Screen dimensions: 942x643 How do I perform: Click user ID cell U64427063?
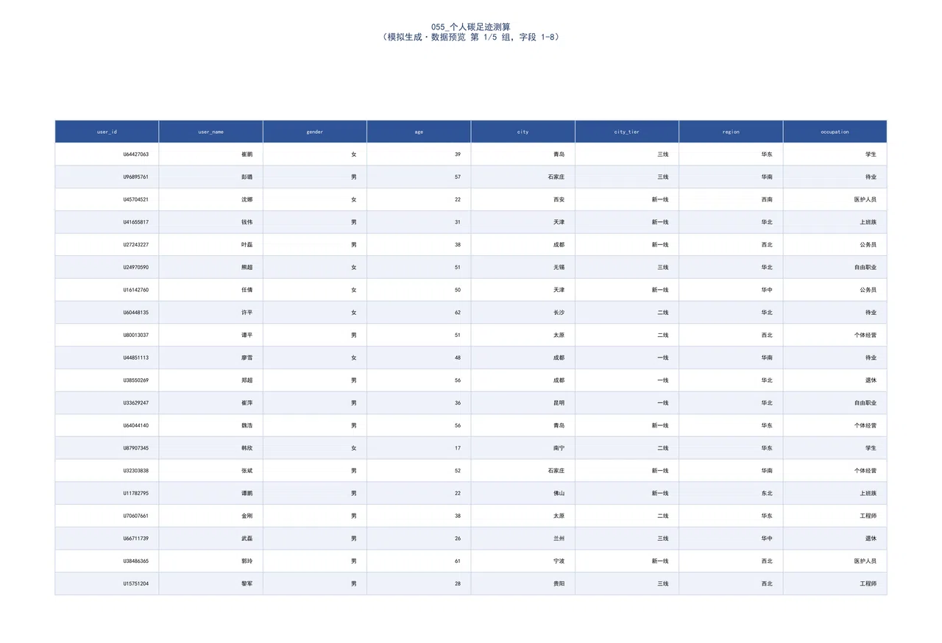[x=107, y=154]
